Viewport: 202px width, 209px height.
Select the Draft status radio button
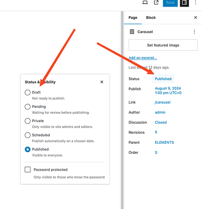28,92
